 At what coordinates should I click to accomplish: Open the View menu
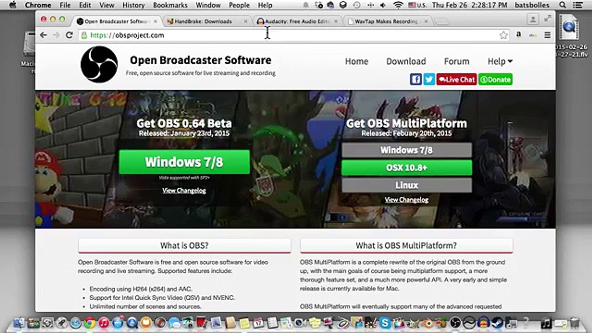pyautogui.click(x=107, y=5)
